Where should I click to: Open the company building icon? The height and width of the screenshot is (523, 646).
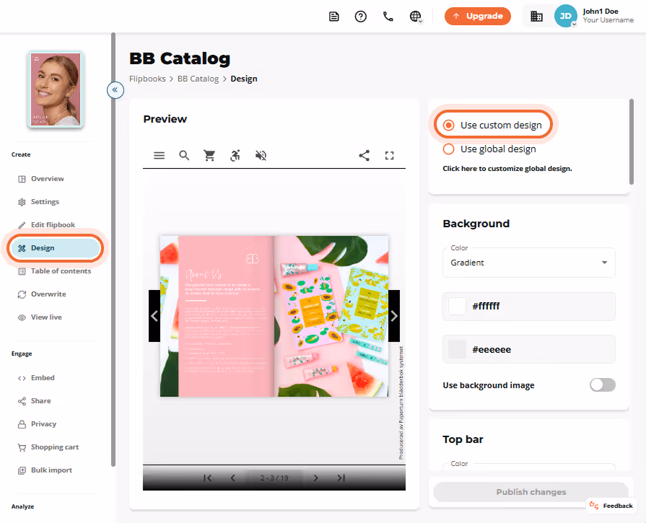click(x=536, y=17)
